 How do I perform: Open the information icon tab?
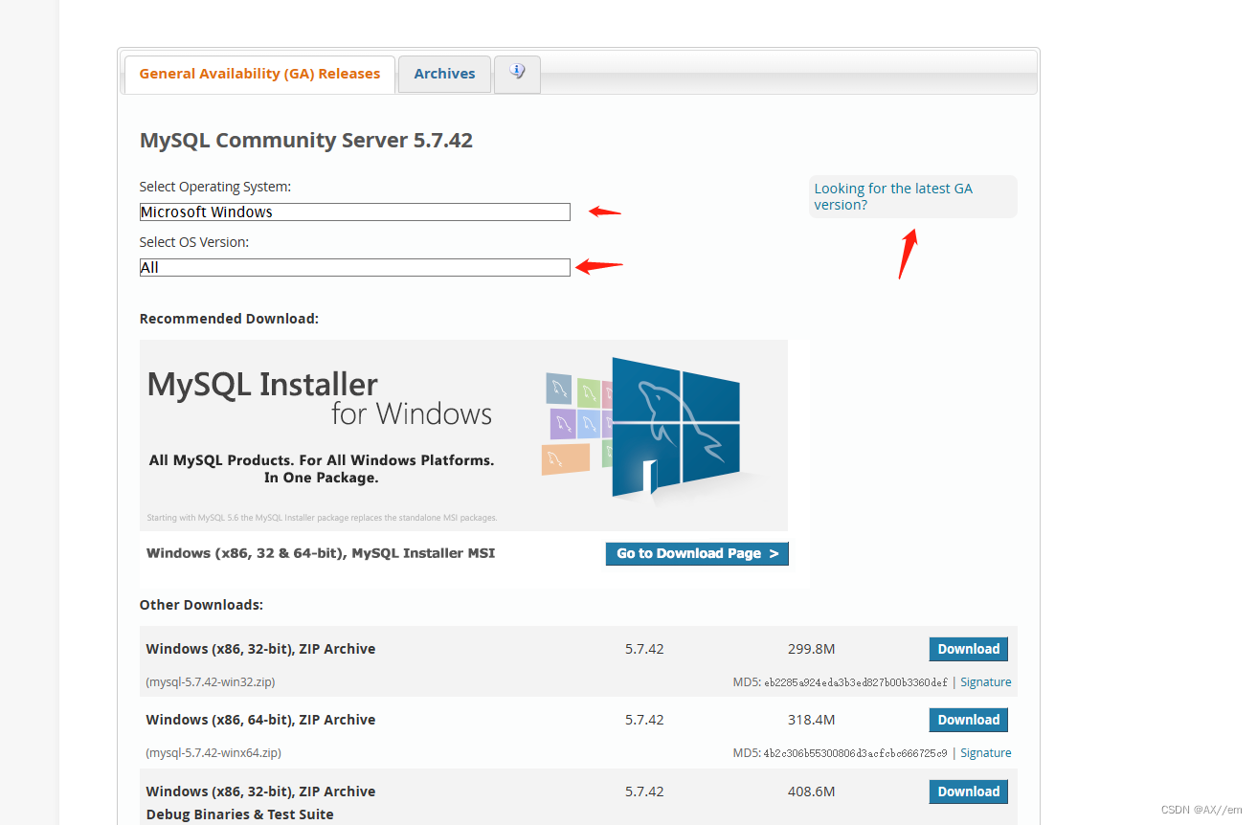tap(517, 74)
